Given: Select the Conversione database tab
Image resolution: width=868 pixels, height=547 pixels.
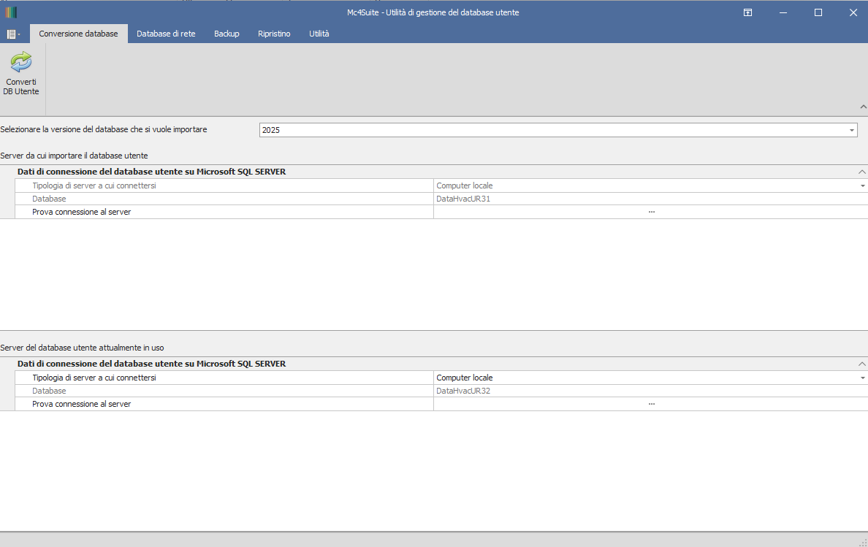Looking at the screenshot, I should coord(78,34).
